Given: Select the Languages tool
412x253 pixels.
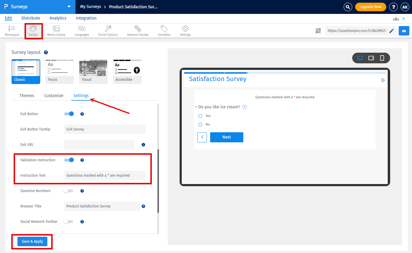Looking at the screenshot, I should (82, 30).
